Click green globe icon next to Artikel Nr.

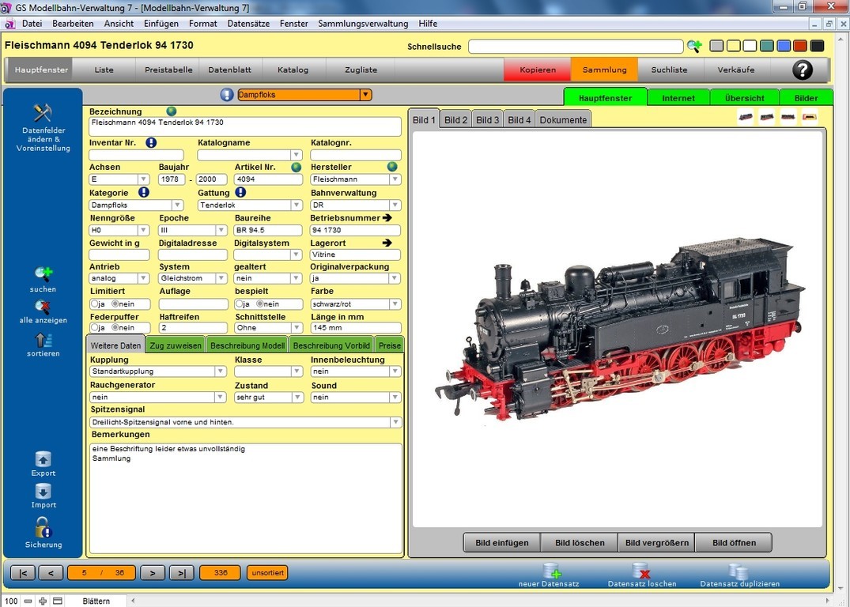click(296, 167)
